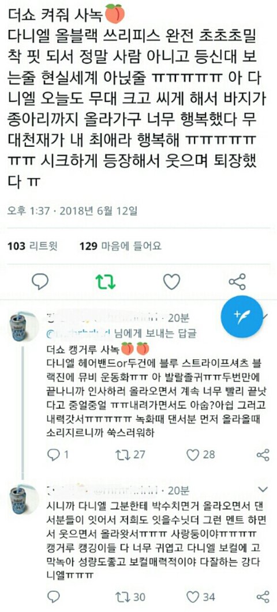Open the 129 마음에 들어요 list
Image resolution: width=277 pixels, height=612 pixels.
(121, 246)
